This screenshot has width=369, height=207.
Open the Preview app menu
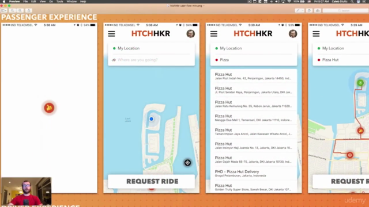point(14,1)
